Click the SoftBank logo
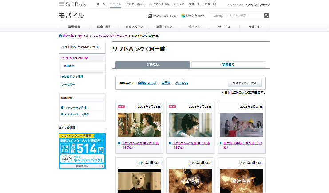Image resolution: width=329 pixels, height=193 pixels. (72, 4)
